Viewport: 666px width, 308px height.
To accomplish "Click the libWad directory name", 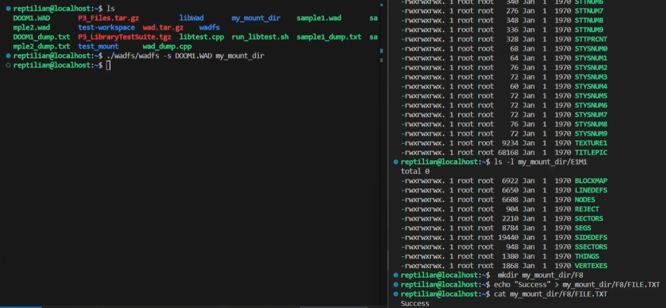I will [x=191, y=18].
